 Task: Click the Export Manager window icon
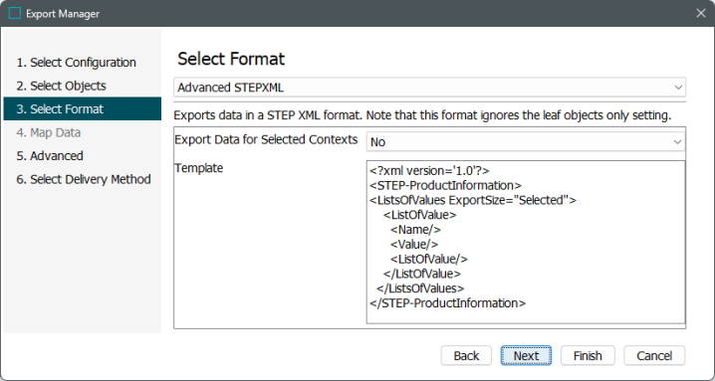point(15,13)
